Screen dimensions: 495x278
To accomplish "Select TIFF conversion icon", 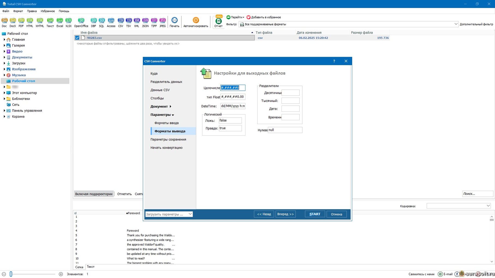I will [x=154, y=22].
